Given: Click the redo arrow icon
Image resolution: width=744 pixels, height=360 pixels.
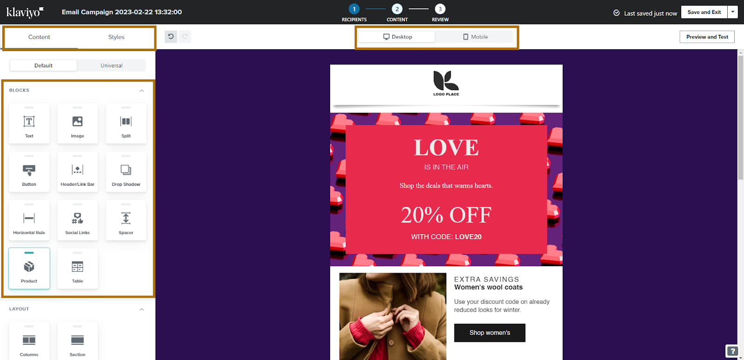Looking at the screenshot, I should pyautogui.click(x=185, y=37).
